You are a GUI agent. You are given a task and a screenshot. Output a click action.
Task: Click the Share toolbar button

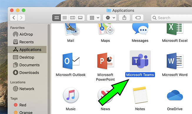pos(124,18)
